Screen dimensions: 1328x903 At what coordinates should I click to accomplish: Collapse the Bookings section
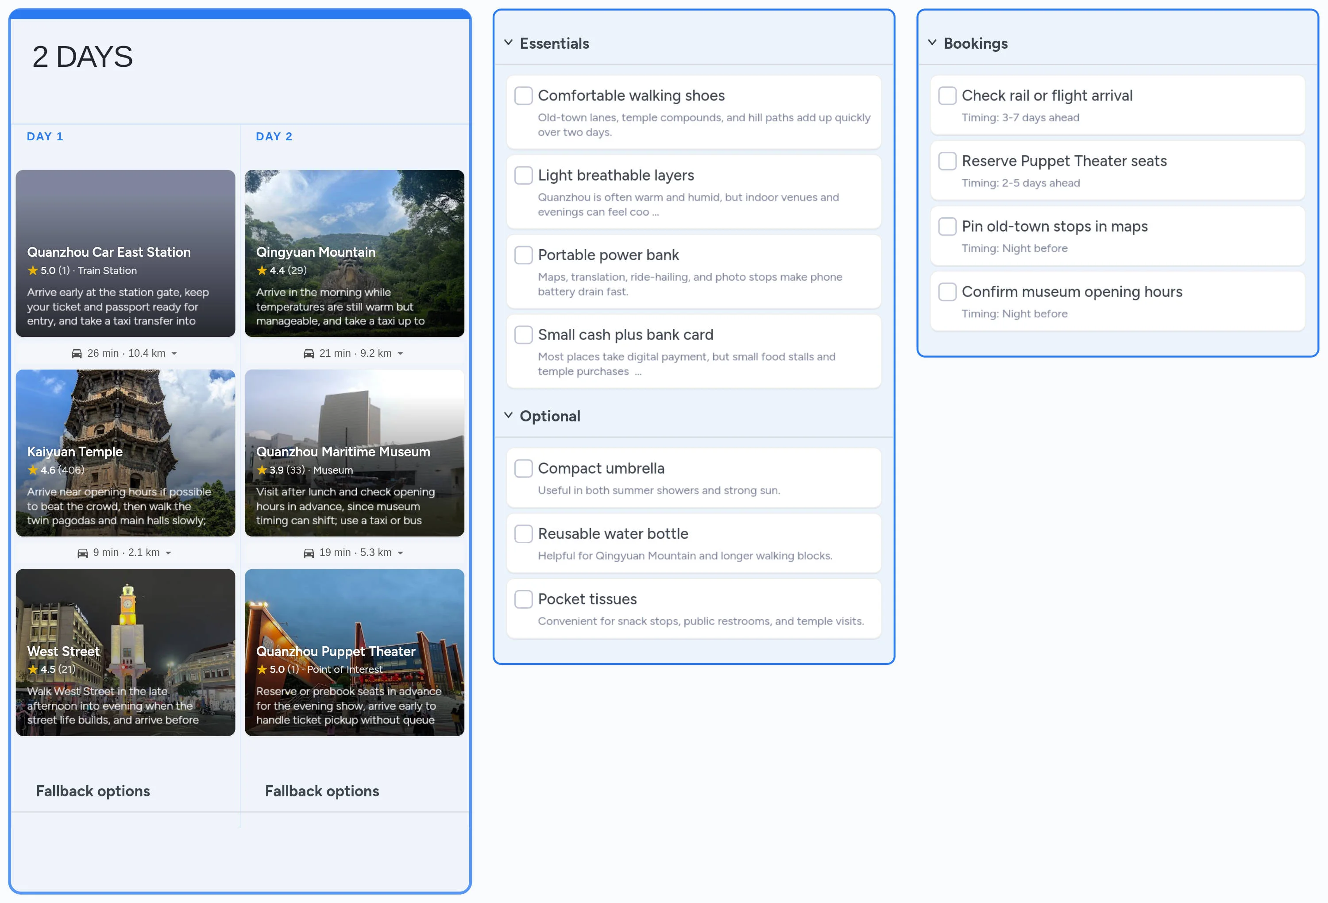932,43
